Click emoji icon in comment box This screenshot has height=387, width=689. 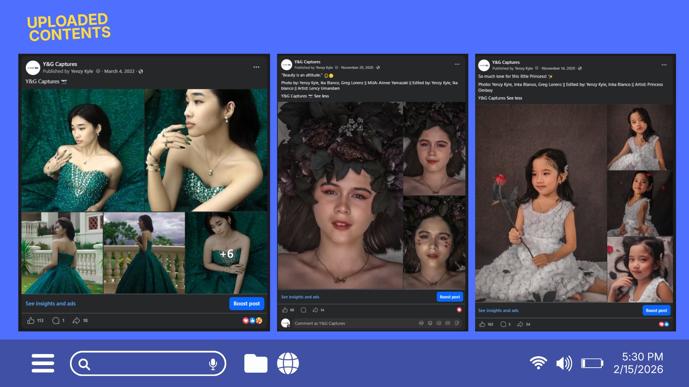[x=430, y=323]
